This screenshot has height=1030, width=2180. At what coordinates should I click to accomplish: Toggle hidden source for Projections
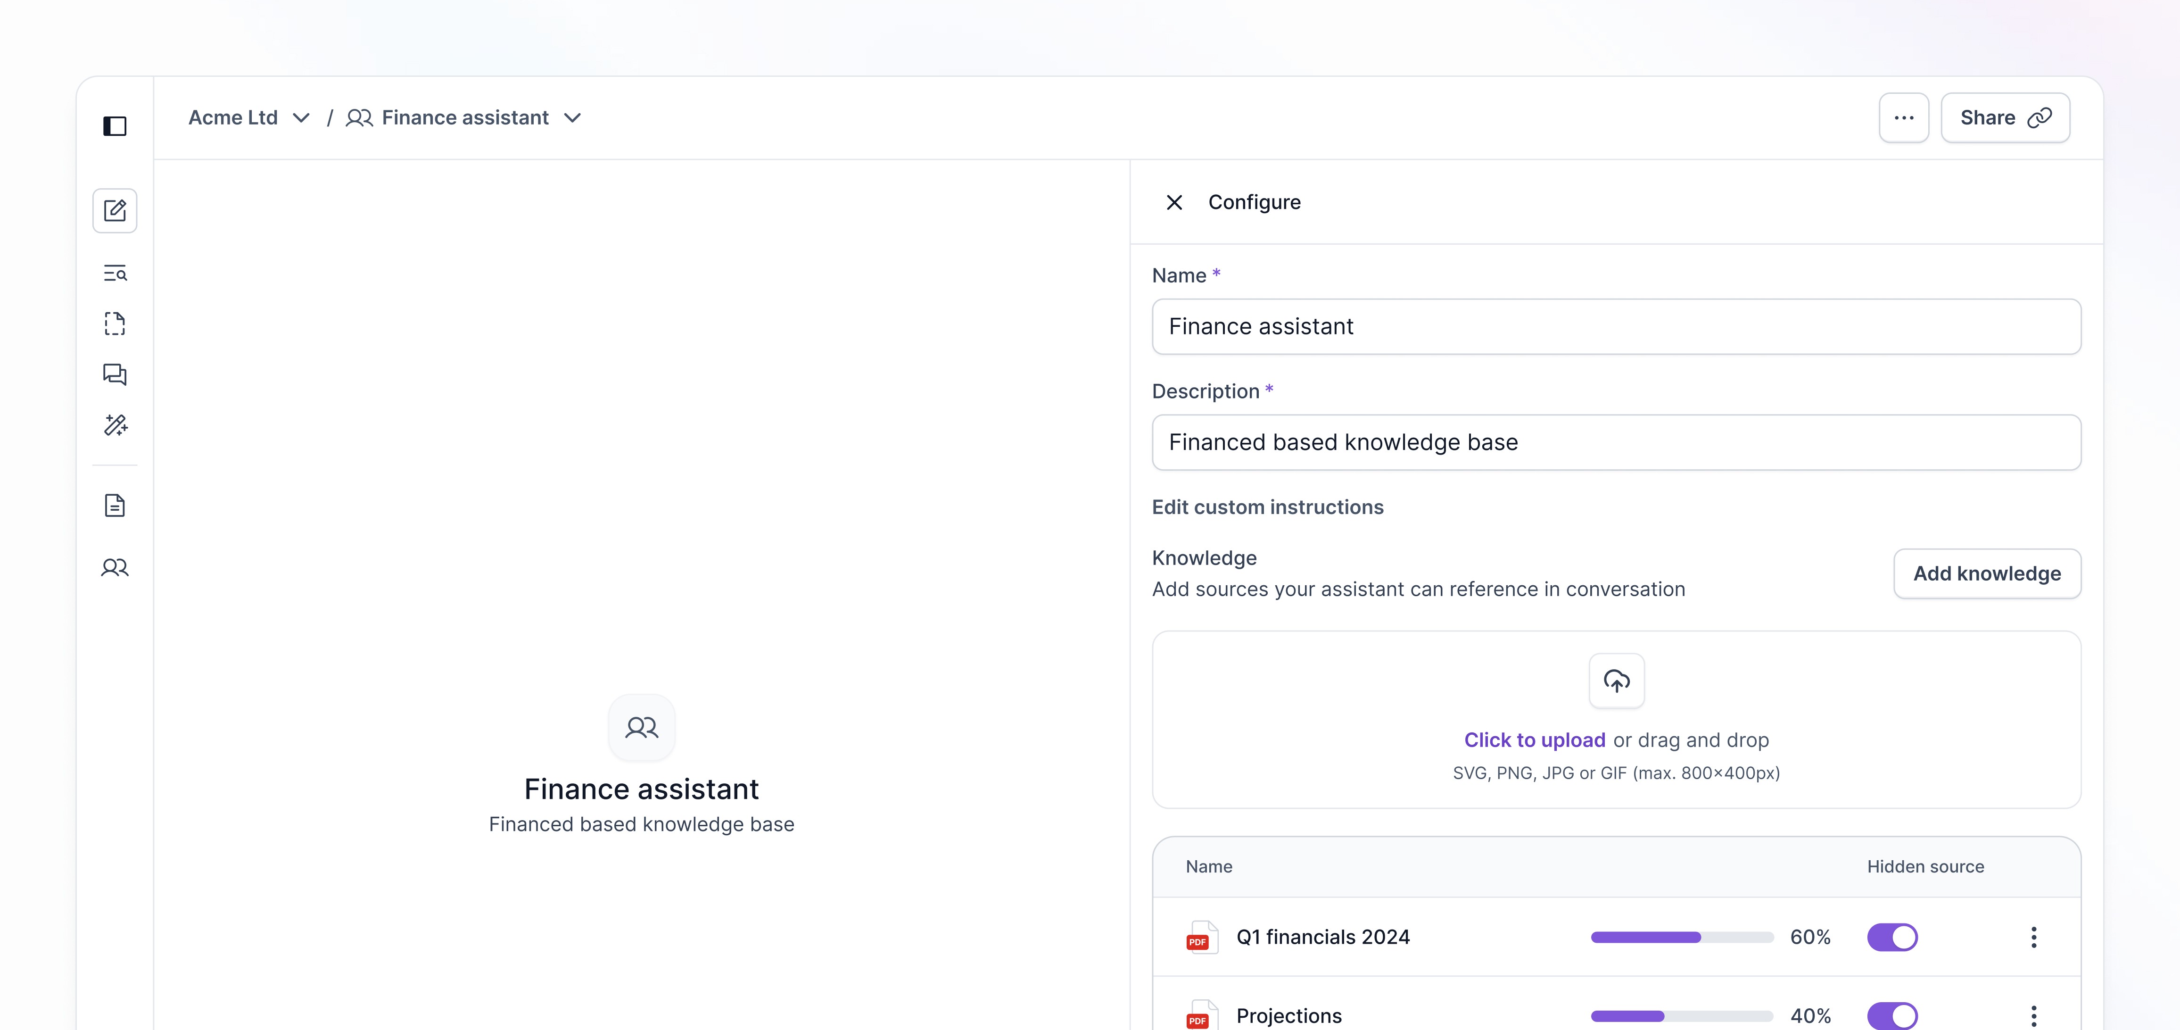1892,1015
